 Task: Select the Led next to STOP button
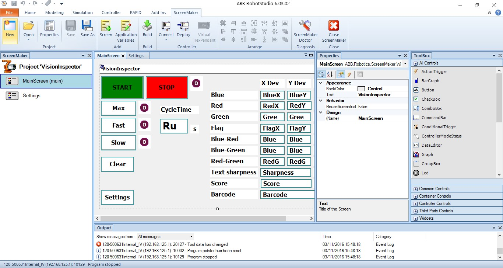[196, 83]
